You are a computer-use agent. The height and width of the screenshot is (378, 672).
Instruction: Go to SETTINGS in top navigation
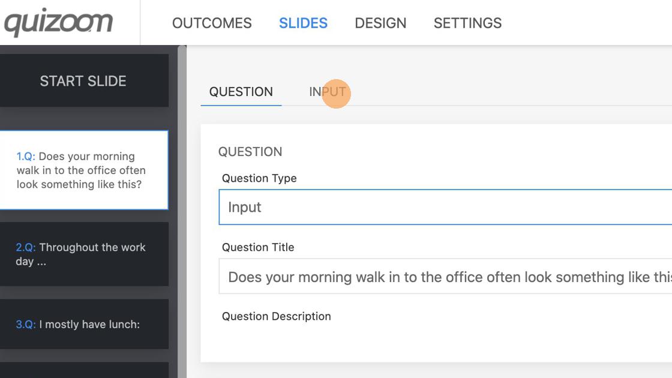click(467, 23)
